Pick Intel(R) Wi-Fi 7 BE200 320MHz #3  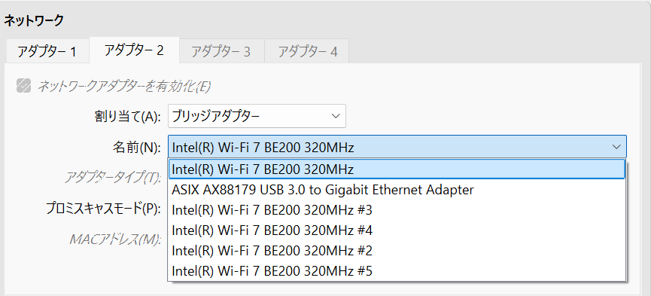point(397,210)
